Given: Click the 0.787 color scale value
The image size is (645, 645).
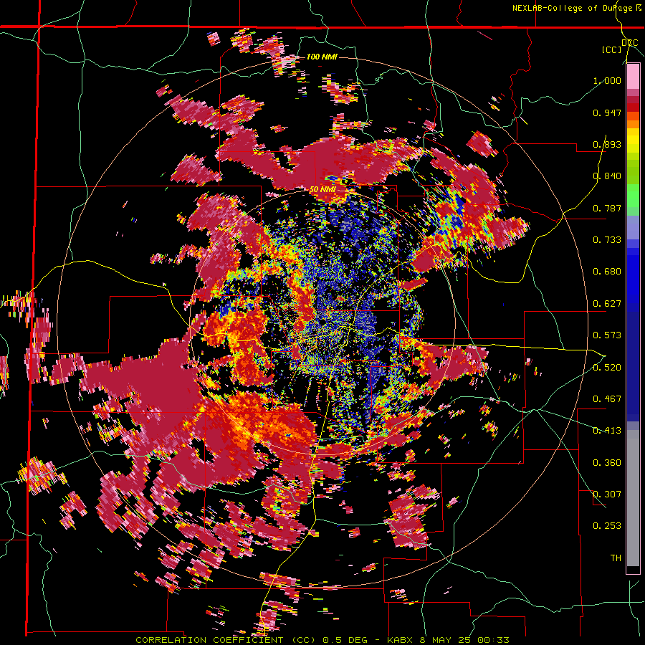Looking at the screenshot, I should (x=607, y=208).
